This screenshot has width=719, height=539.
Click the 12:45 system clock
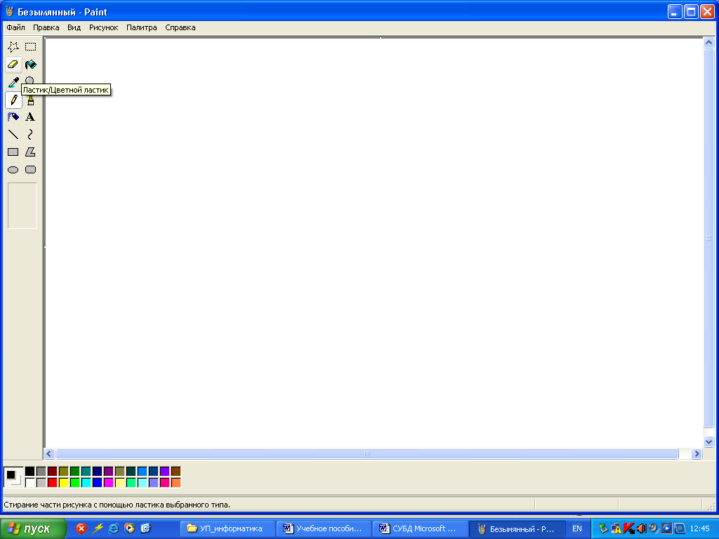(699, 529)
